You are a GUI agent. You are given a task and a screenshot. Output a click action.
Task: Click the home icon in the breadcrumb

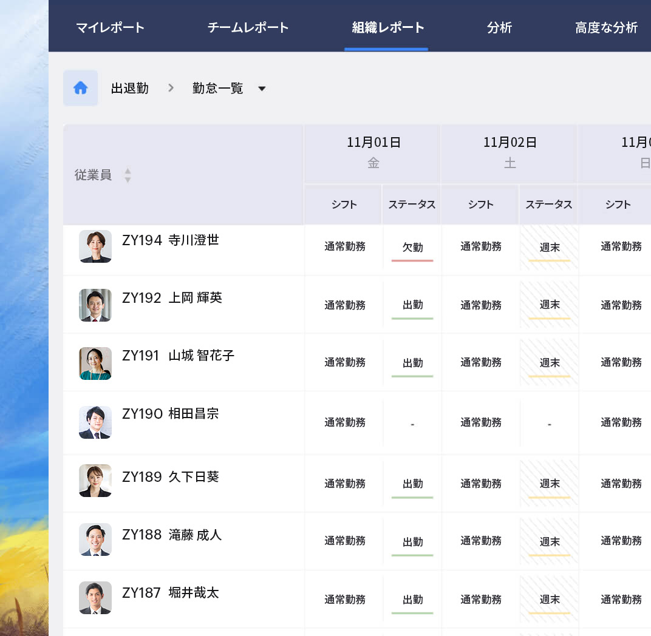[x=80, y=88]
